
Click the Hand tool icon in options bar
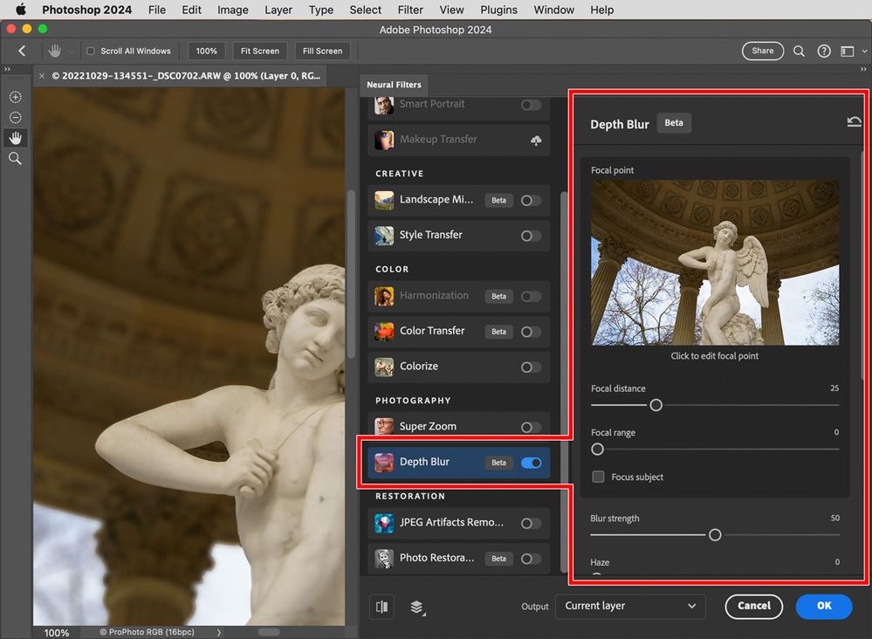point(54,51)
